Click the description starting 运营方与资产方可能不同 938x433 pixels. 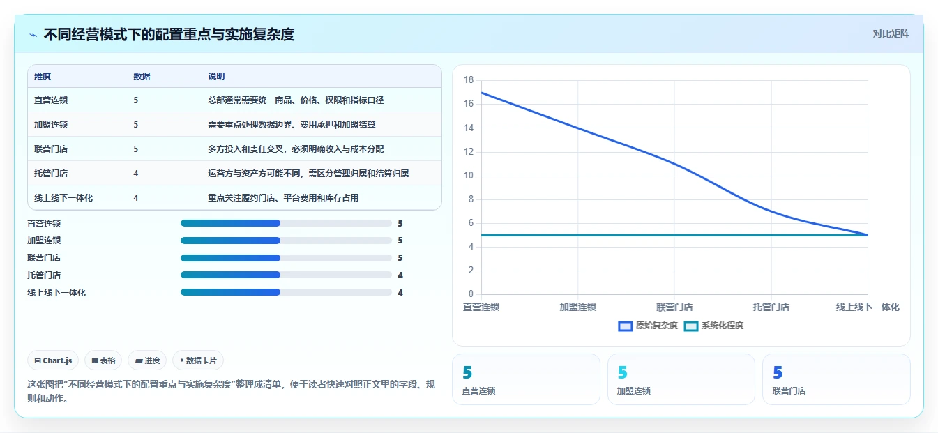pos(308,174)
